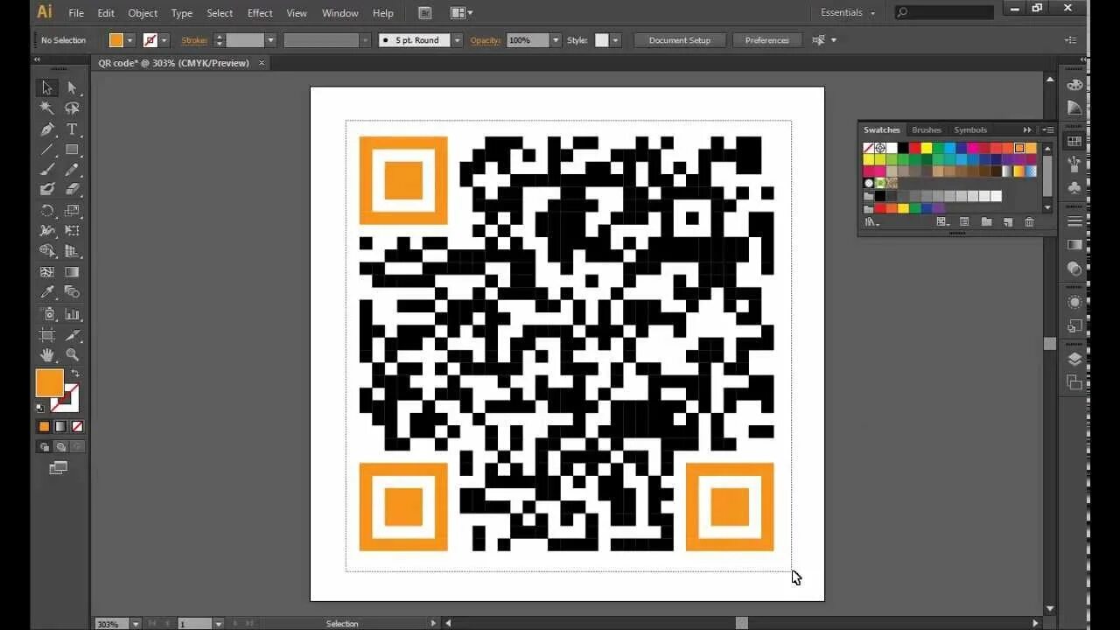Select the Pencil tool
1120x630 pixels.
73,170
